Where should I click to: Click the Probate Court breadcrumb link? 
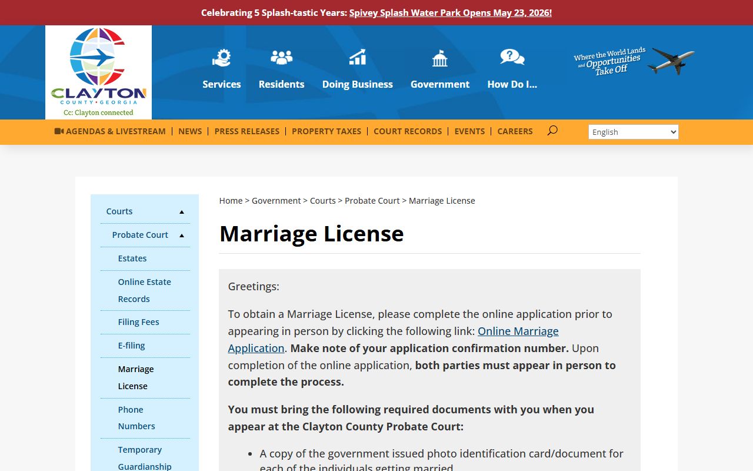coord(372,201)
